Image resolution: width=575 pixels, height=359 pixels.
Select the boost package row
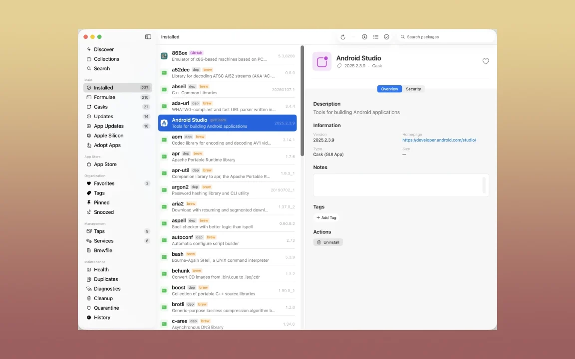pyautogui.click(x=228, y=291)
